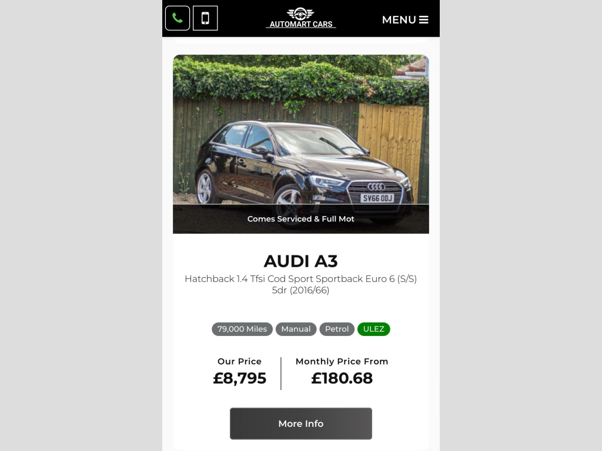The width and height of the screenshot is (602, 451).
Task: Click the £180.68 monthly price
Action: (x=342, y=379)
